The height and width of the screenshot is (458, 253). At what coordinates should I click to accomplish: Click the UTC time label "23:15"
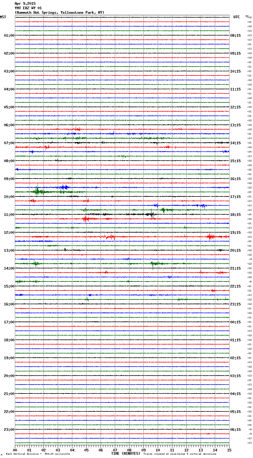(235, 304)
